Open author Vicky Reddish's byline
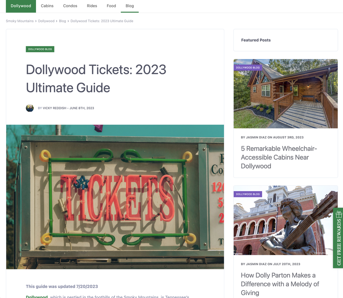 55,108
